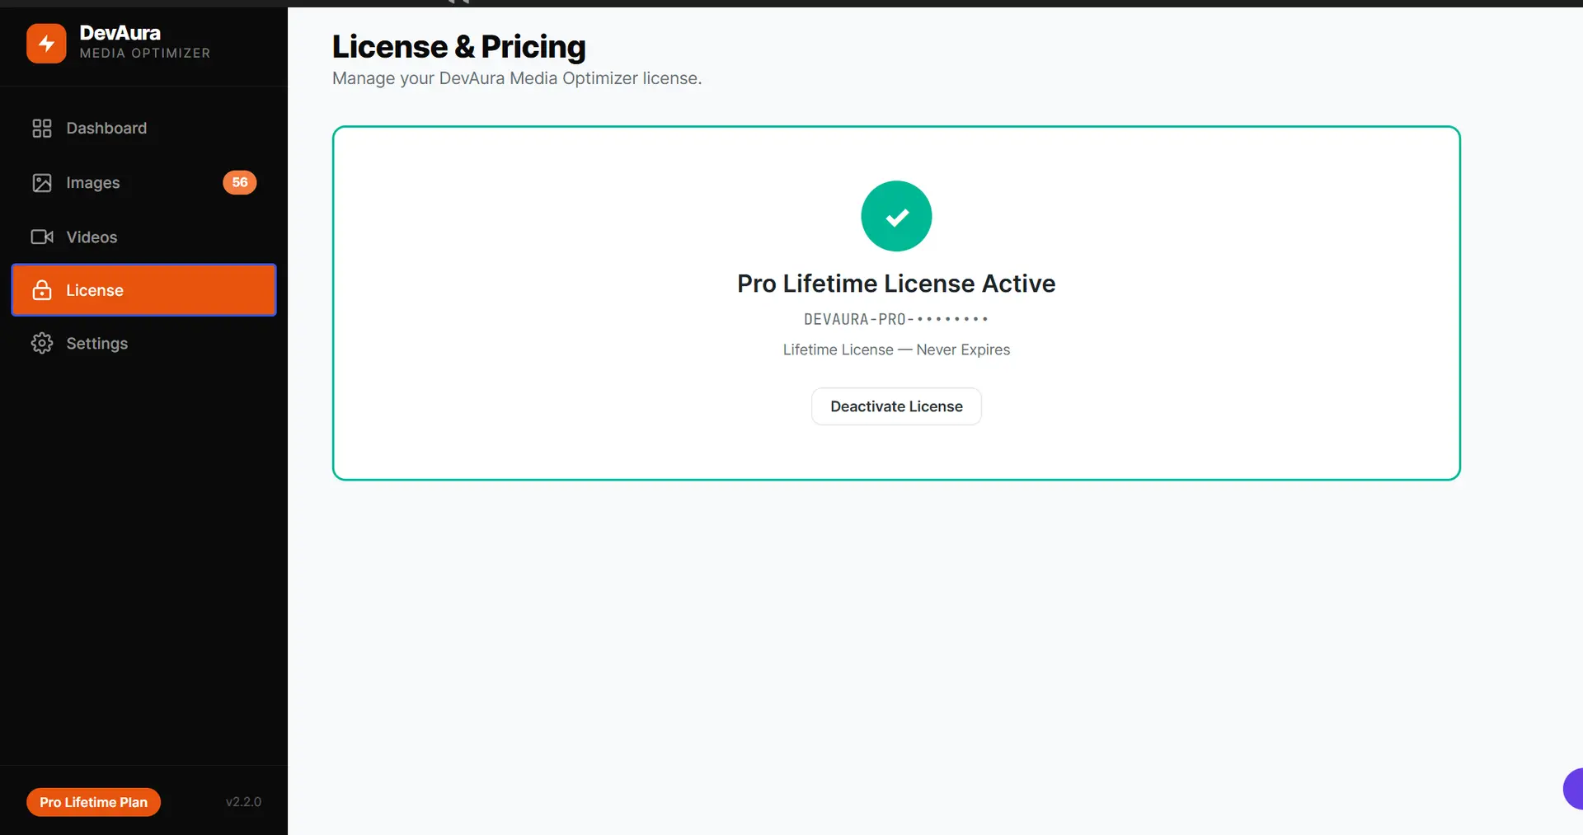Select the Videos camera icon
This screenshot has height=835, width=1583.
click(42, 237)
